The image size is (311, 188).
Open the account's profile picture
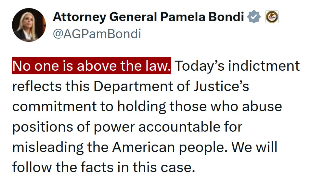click(x=29, y=25)
